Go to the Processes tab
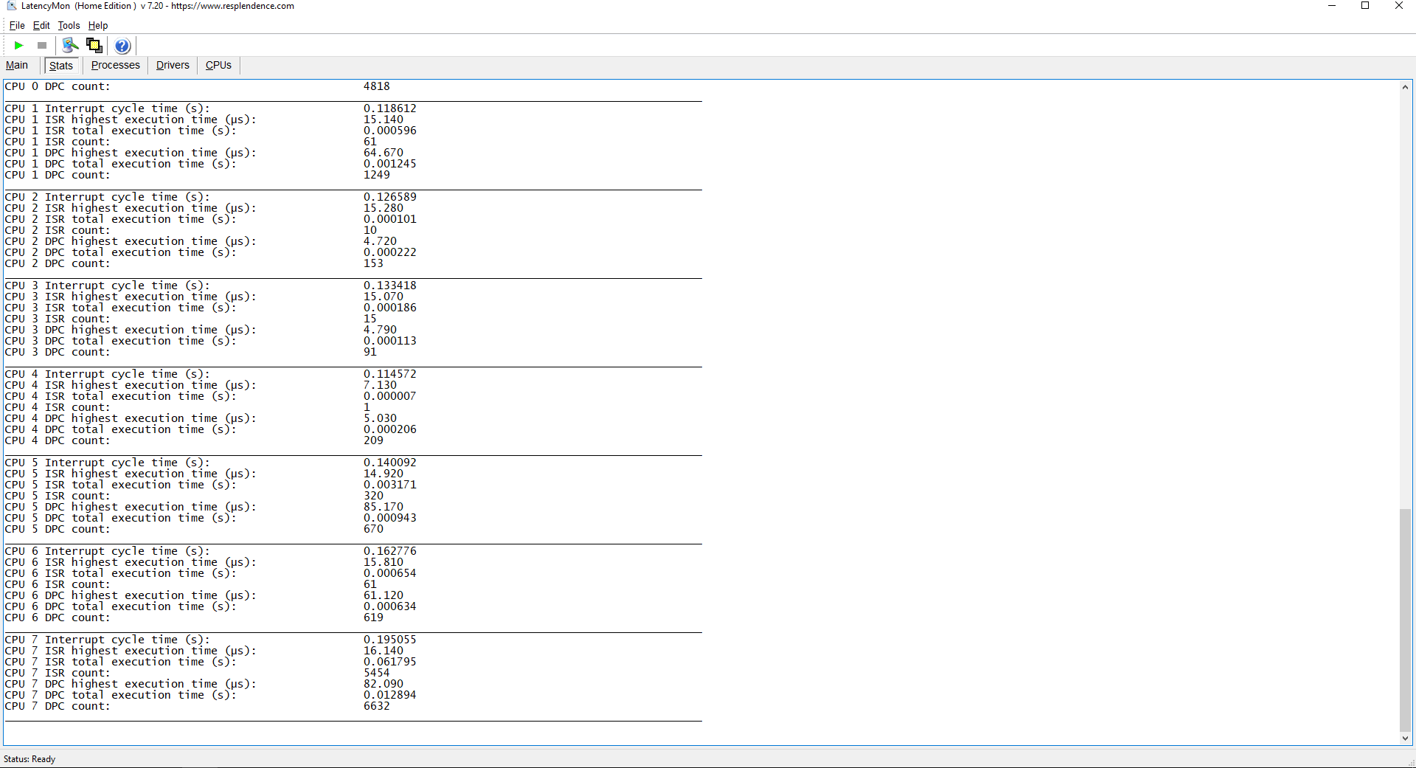 [x=115, y=65]
